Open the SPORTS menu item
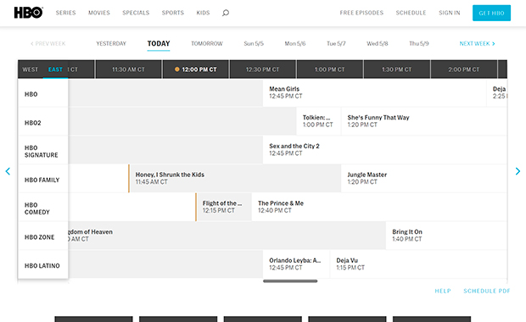The width and height of the screenshot is (526, 322). click(173, 13)
